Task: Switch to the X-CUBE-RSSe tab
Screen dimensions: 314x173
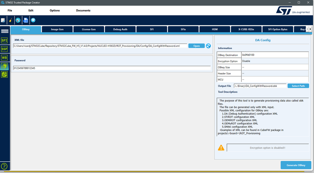Action: 246,29
